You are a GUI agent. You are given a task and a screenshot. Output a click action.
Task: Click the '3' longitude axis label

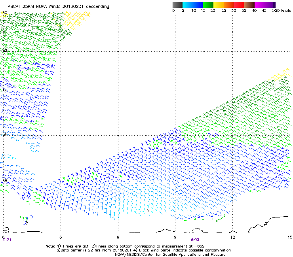coord(61,237)
